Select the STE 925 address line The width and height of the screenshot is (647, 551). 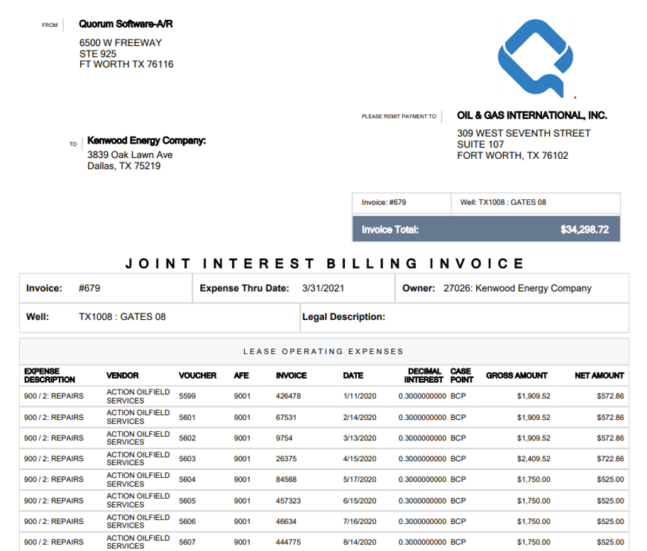[x=98, y=54]
